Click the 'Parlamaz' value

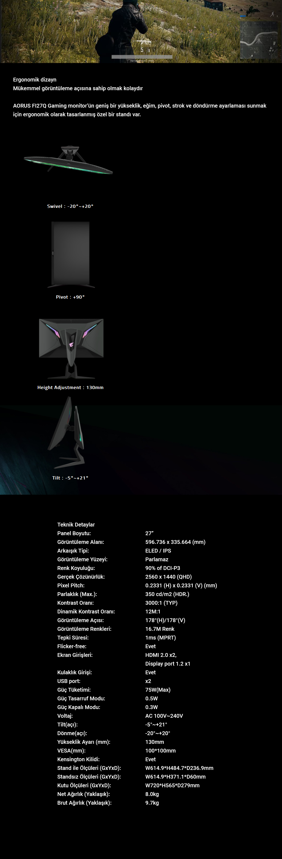pos(157,559)
